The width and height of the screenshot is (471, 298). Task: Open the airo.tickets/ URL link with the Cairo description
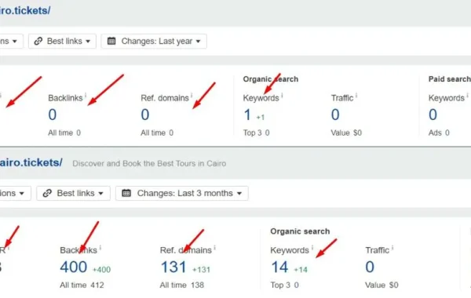(31, 162)
